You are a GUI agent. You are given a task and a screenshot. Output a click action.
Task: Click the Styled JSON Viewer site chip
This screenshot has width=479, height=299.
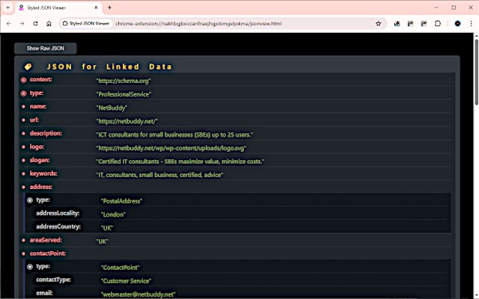[x=86, y=23]
